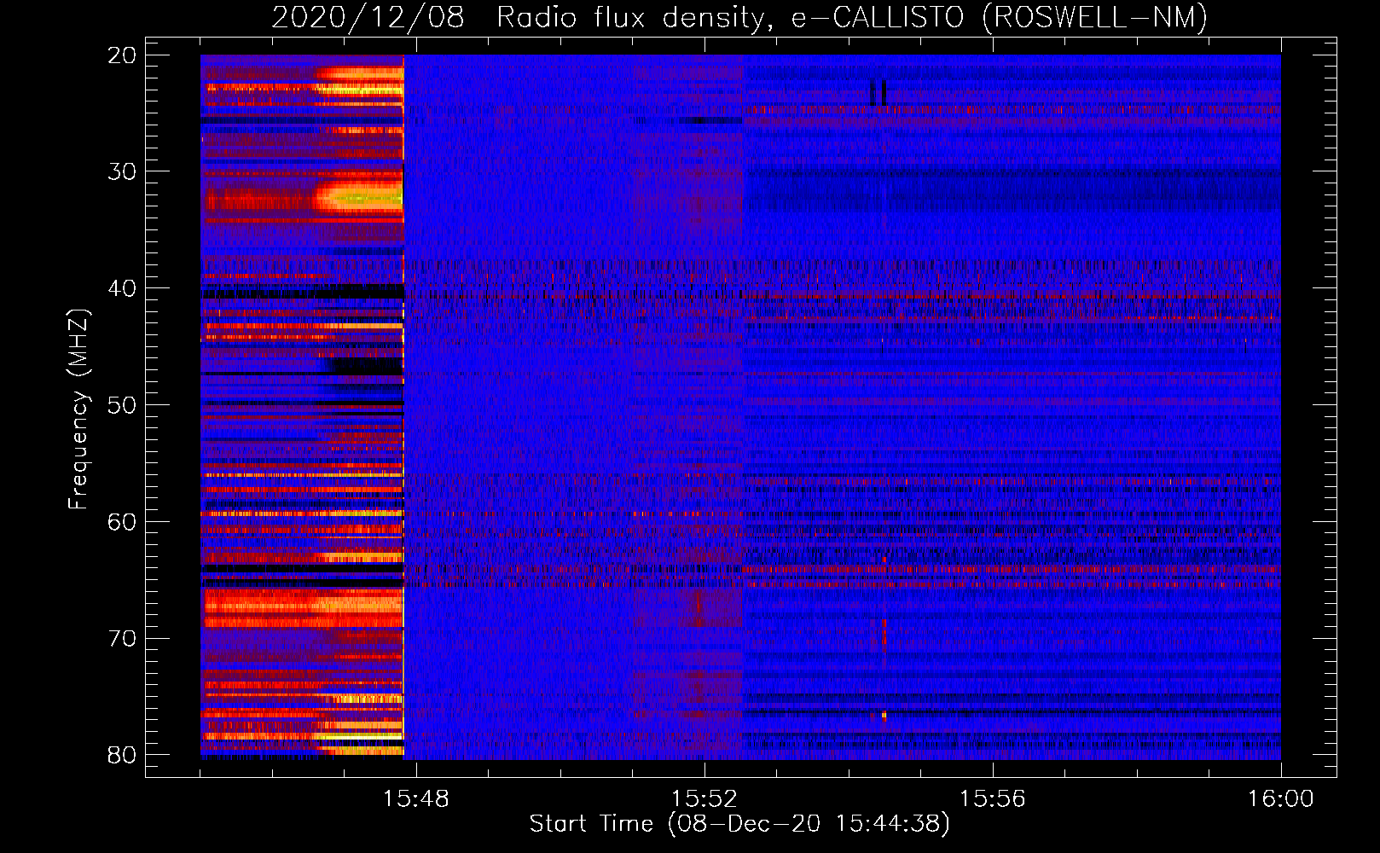Click the plot title 'Radio flux density, e-CALLISTO (ROSWELL-NM)'
Screen dimensions: 1380x853
pyautogui.click(x=852, y=17)
